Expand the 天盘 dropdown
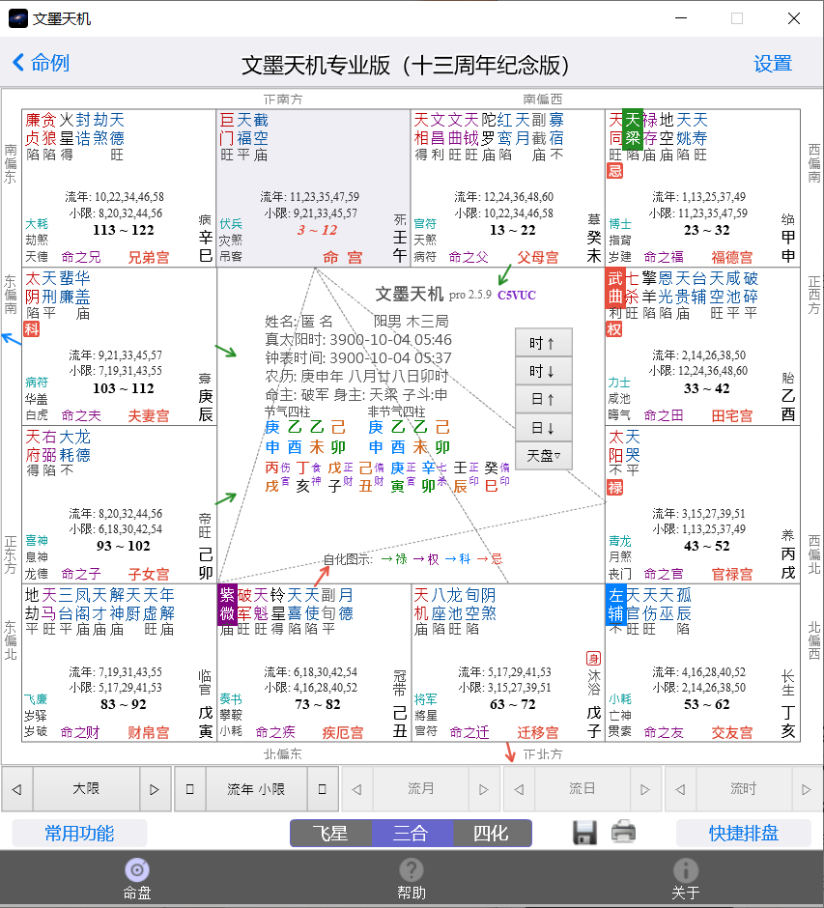The image size is (824, 908). tap(543, 456)
